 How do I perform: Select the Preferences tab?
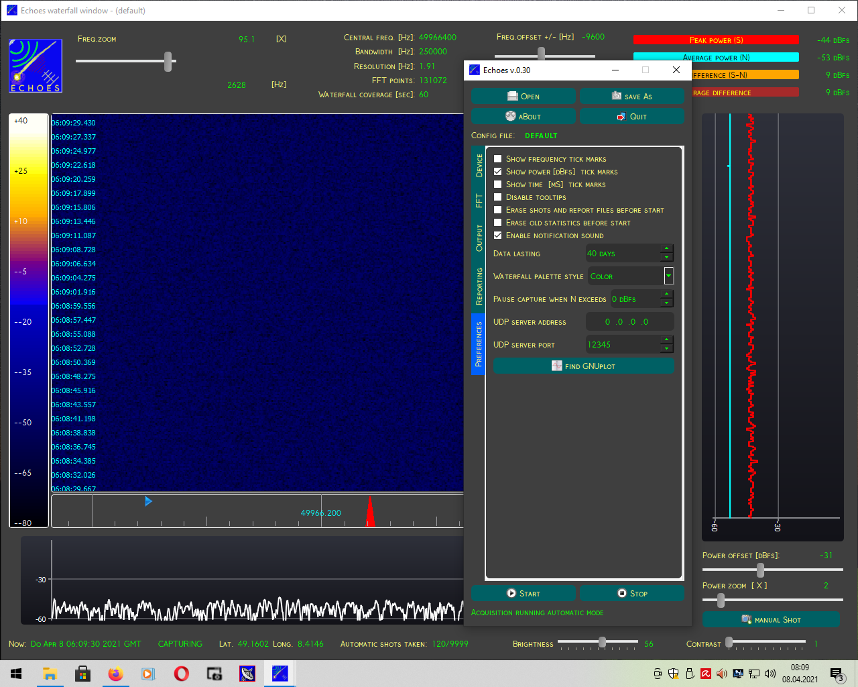[x=479, y=344]
